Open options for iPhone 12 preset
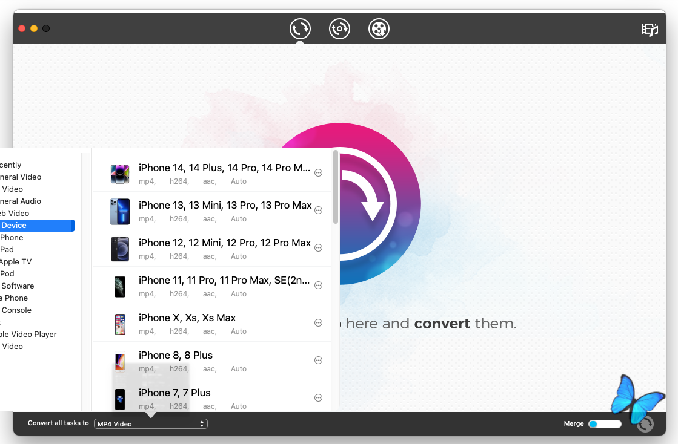This screenshot has width=678, height=444. pyautogui.click(x=318, y=248)
